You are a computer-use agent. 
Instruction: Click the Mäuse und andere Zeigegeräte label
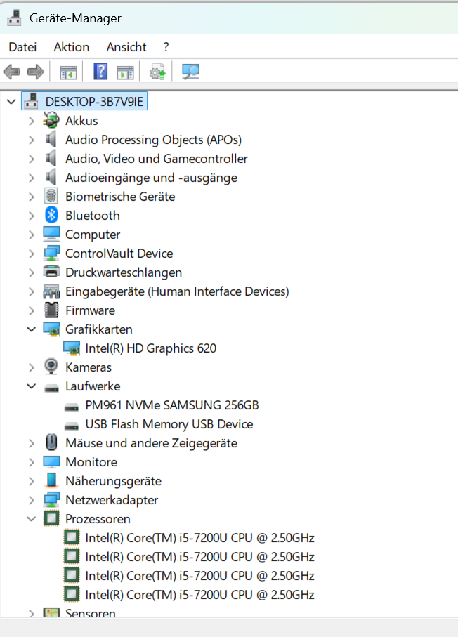point(151,443)
